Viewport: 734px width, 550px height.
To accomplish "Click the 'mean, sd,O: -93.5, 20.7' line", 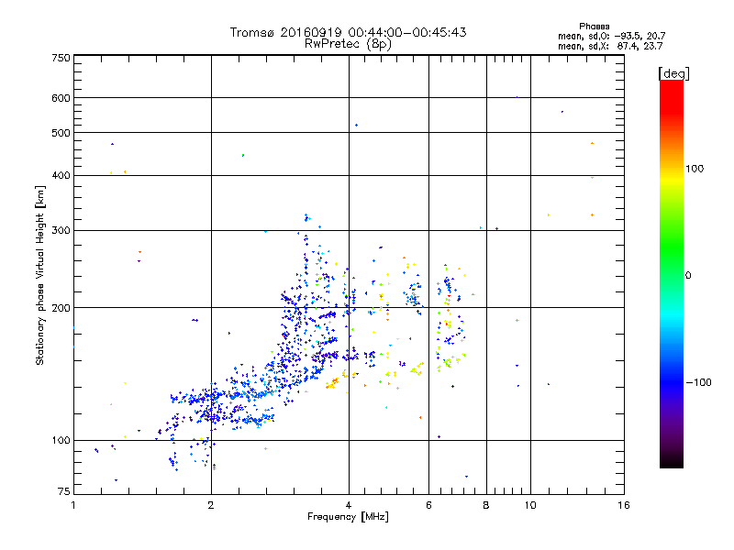I will (611, 36).
